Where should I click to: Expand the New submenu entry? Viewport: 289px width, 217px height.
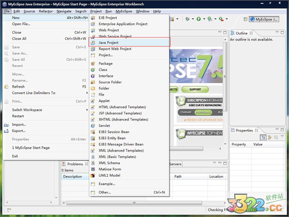tap(46, 18)
